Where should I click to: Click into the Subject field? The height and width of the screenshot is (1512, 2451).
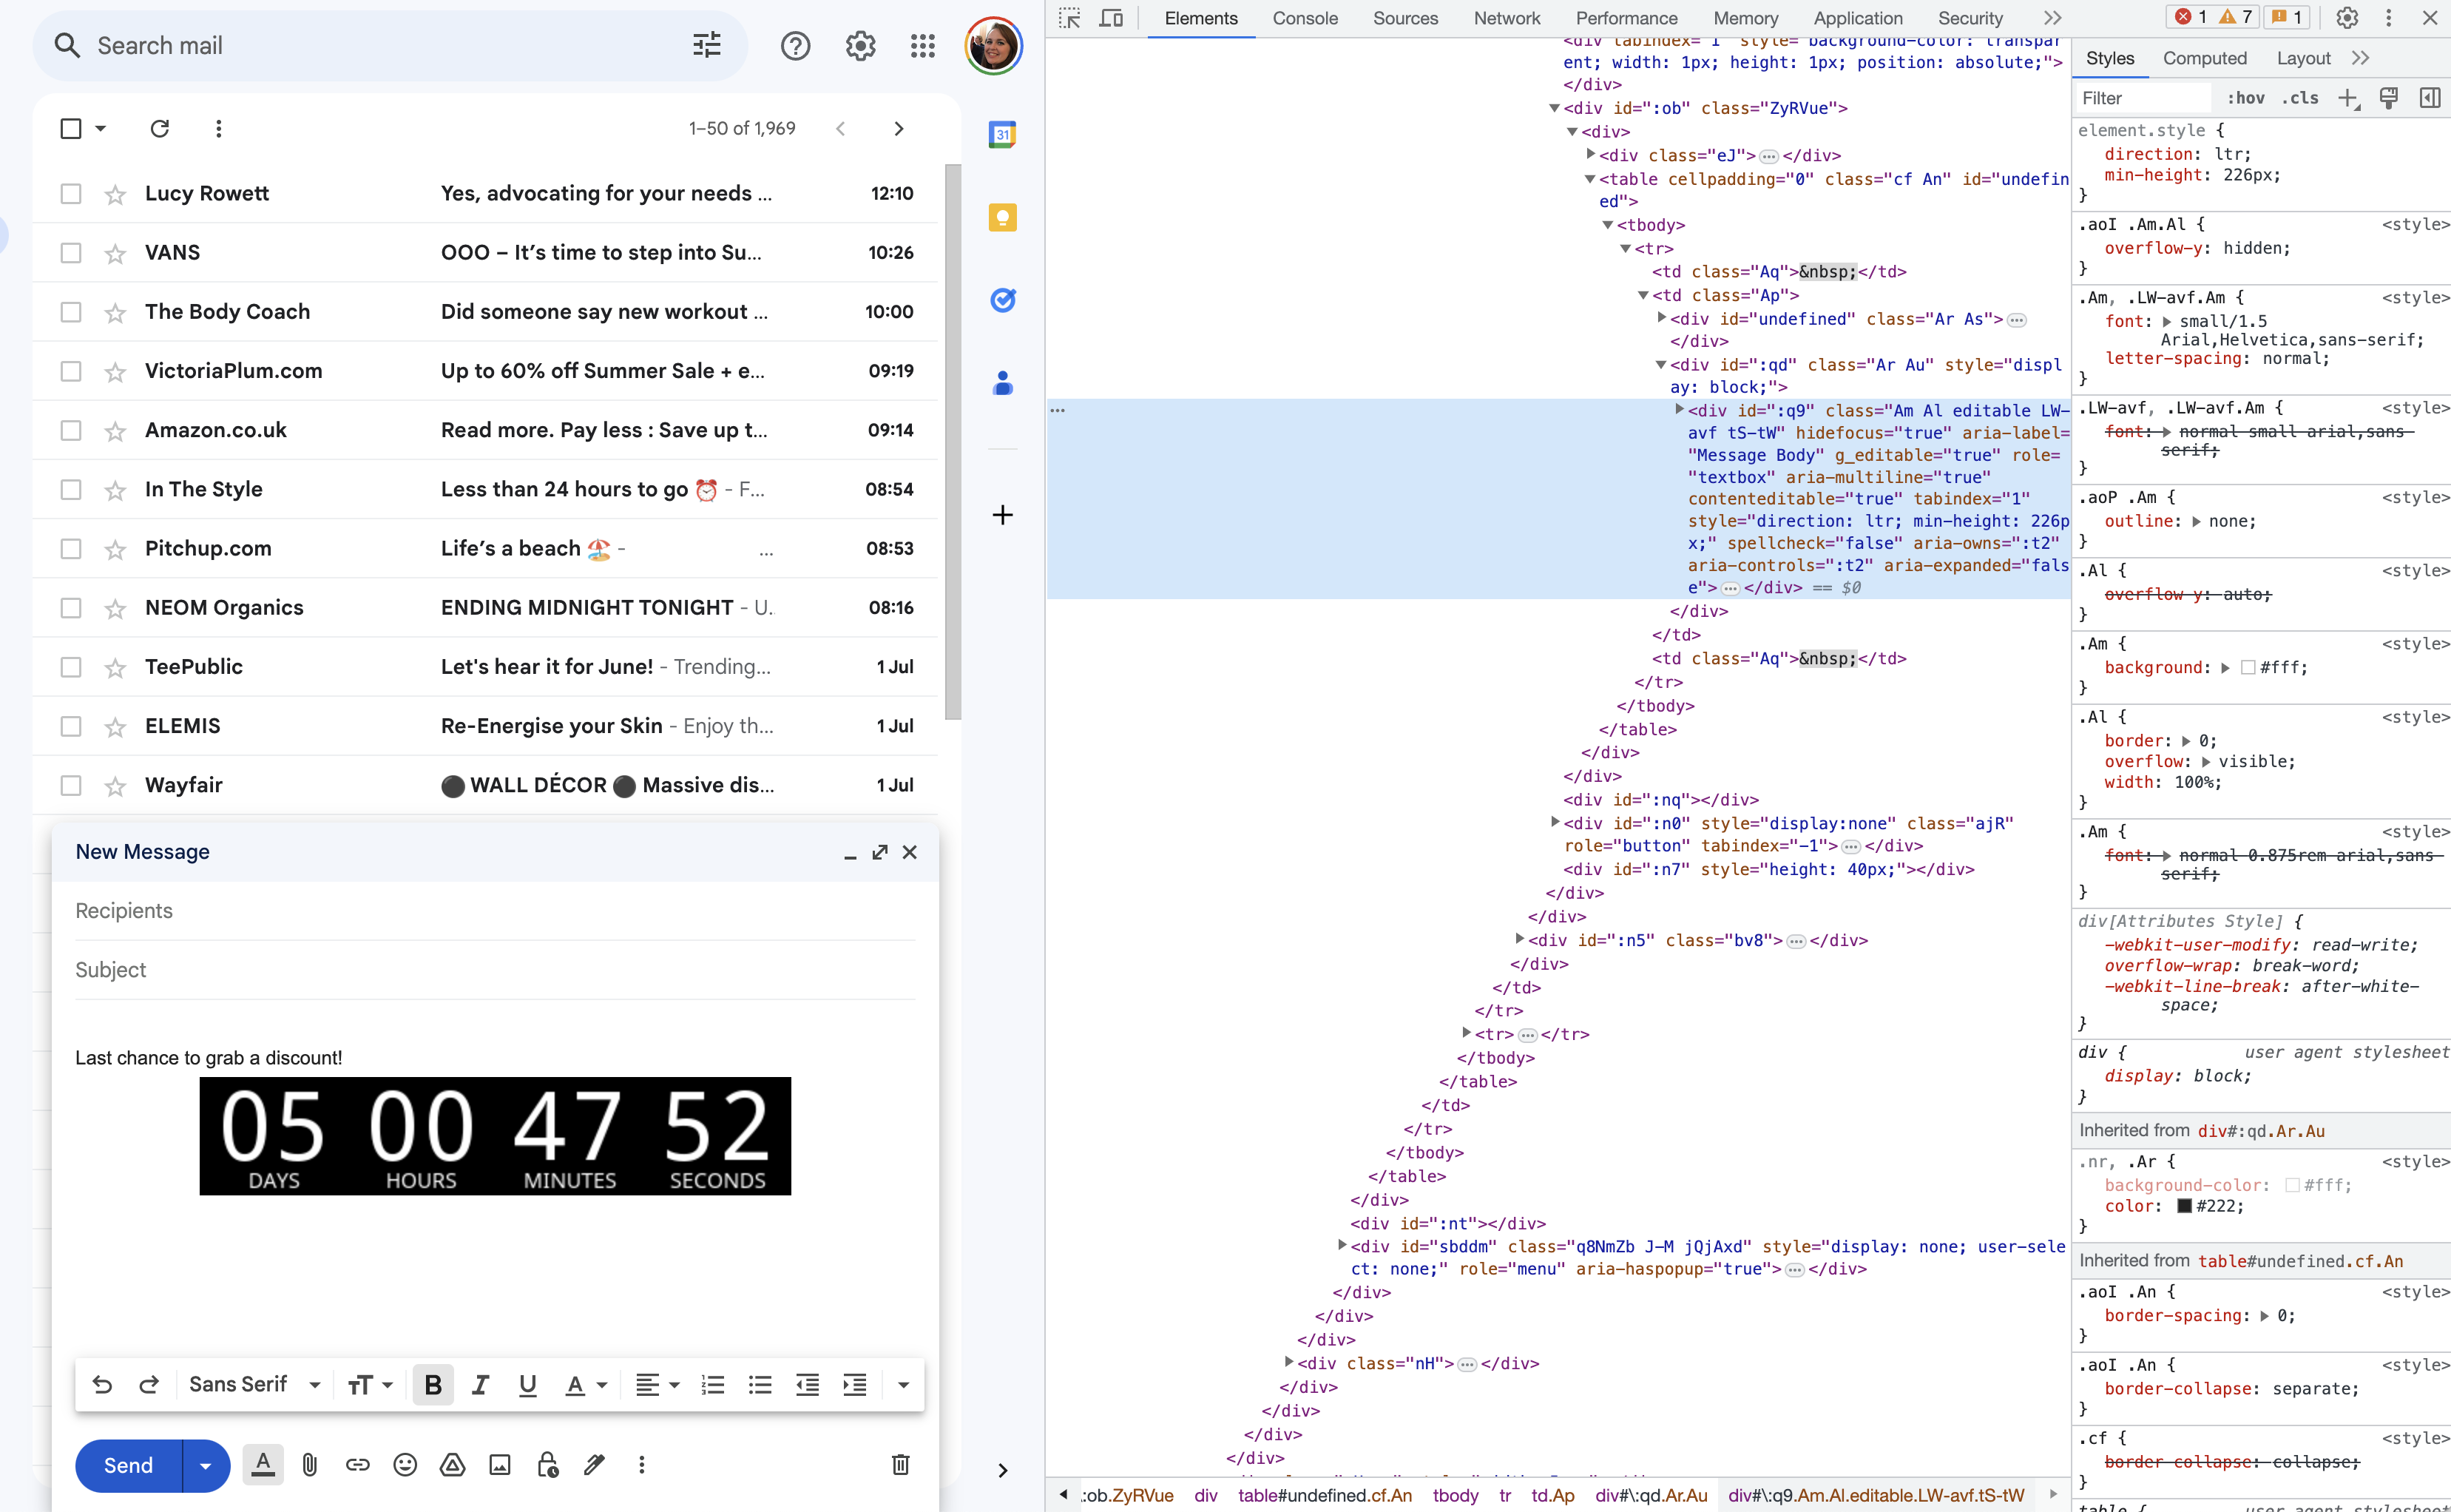[495, 970]
